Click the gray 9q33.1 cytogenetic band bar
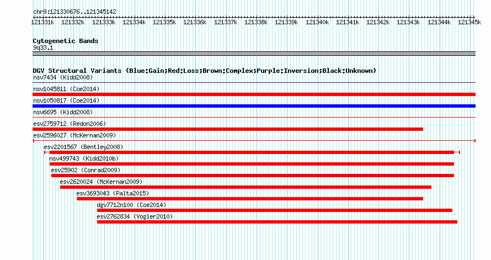The height and width of the screenshot is (260, 491). (254, 54)
